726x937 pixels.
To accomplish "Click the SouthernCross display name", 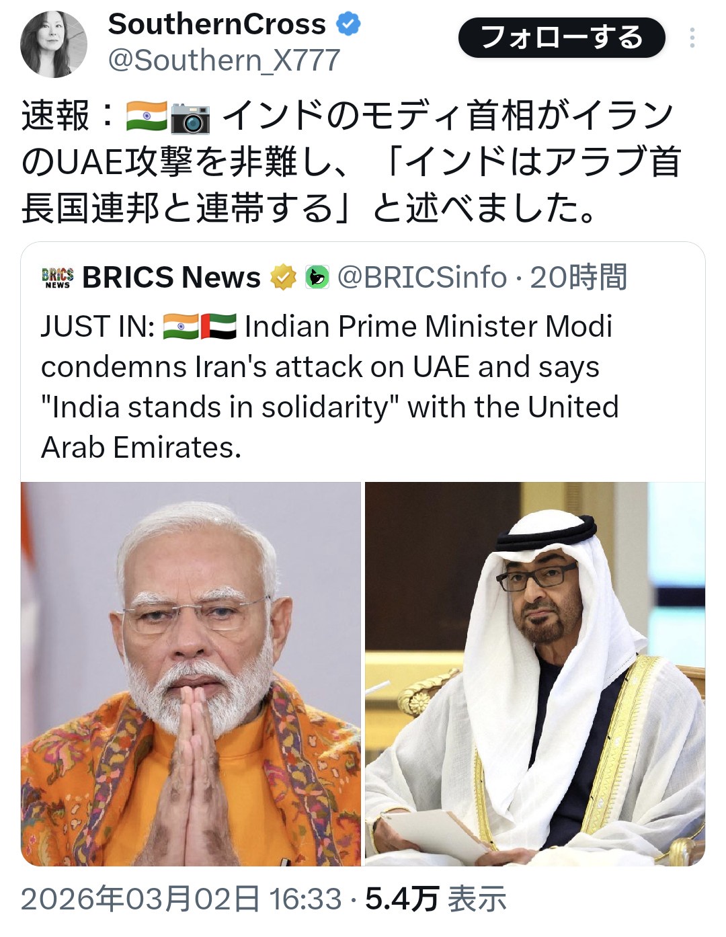I will (217, 25).
